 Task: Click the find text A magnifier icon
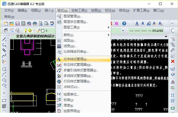coord(160,23)
